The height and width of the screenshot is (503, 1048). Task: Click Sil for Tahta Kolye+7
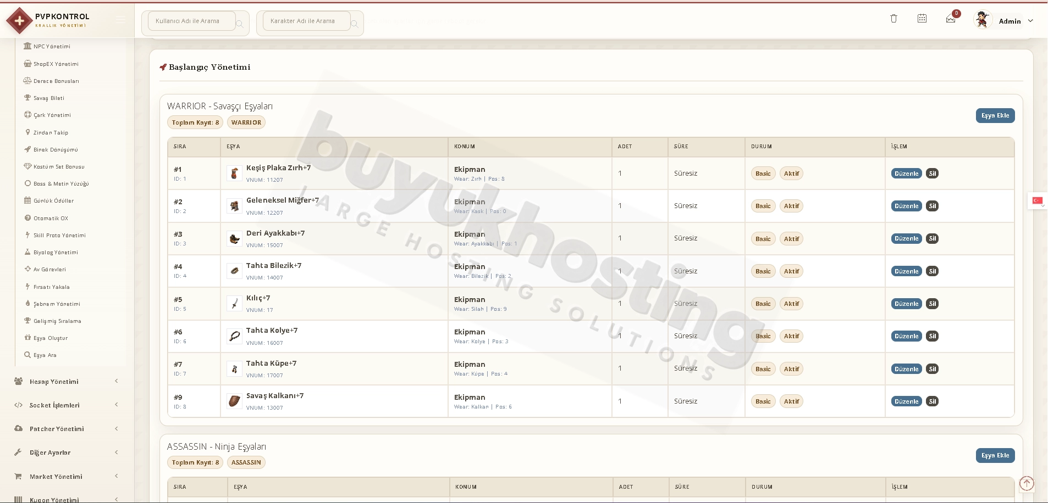click(x=932, y=336)
